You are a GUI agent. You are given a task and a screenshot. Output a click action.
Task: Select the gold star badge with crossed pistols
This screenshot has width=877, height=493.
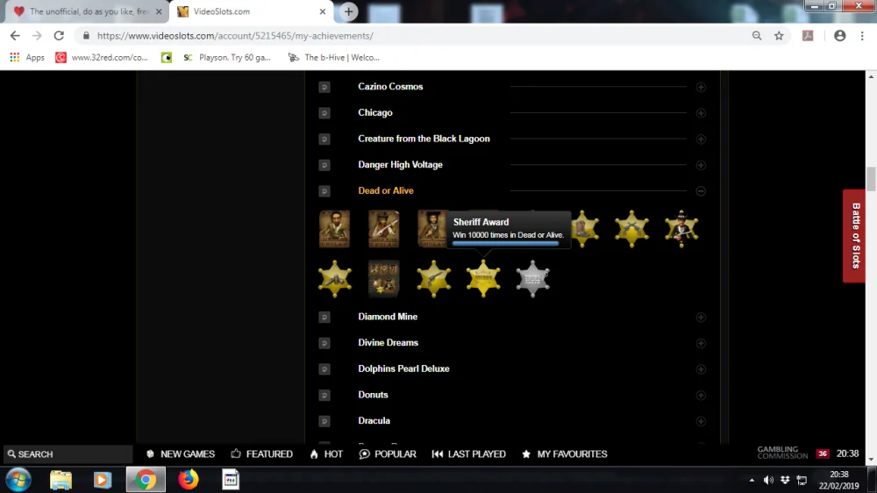(632, 229)
